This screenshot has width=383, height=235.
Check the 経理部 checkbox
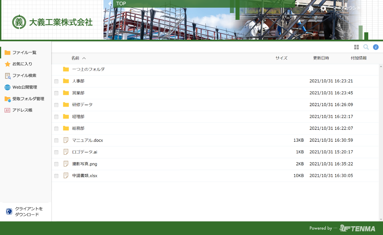pyautogui.click(x=56, y=117)
